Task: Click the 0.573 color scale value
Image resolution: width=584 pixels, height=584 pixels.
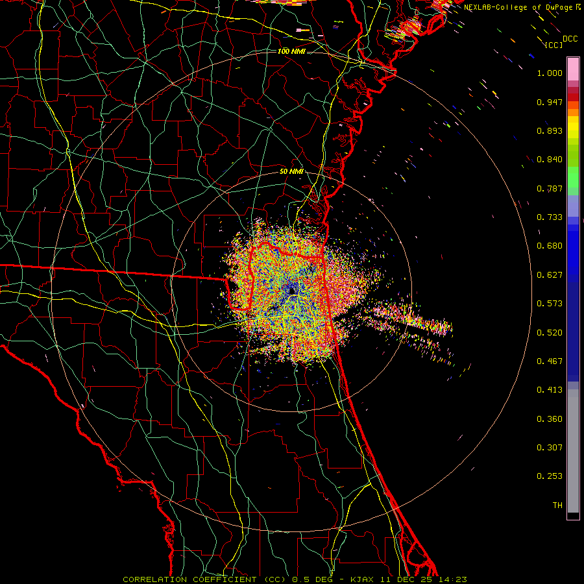Action: pos(550,304)
